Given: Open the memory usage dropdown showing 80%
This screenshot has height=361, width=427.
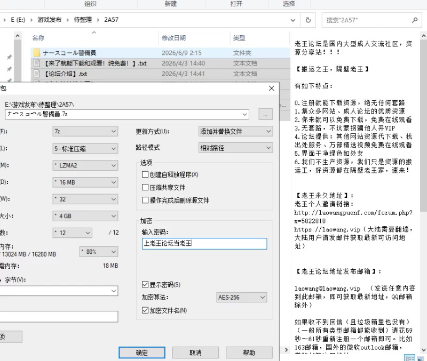Looking at the screenshot, I should pos(99,252).
